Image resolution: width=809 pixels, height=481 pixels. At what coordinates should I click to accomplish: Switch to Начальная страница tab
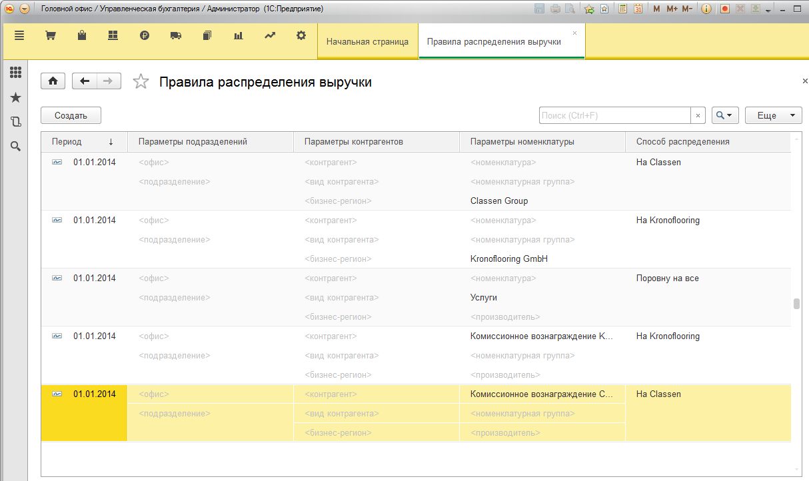pyautogui.click(x=367, y=41)
